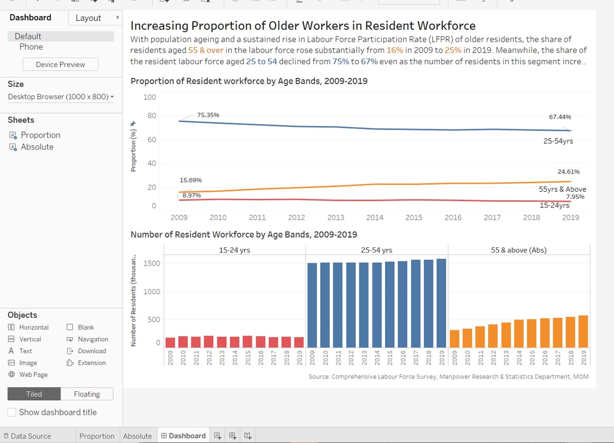Select Phone under the Default device layout
The width and height of the screenshot is (614, 443).
pyautogui.click(x=31, y=47)
